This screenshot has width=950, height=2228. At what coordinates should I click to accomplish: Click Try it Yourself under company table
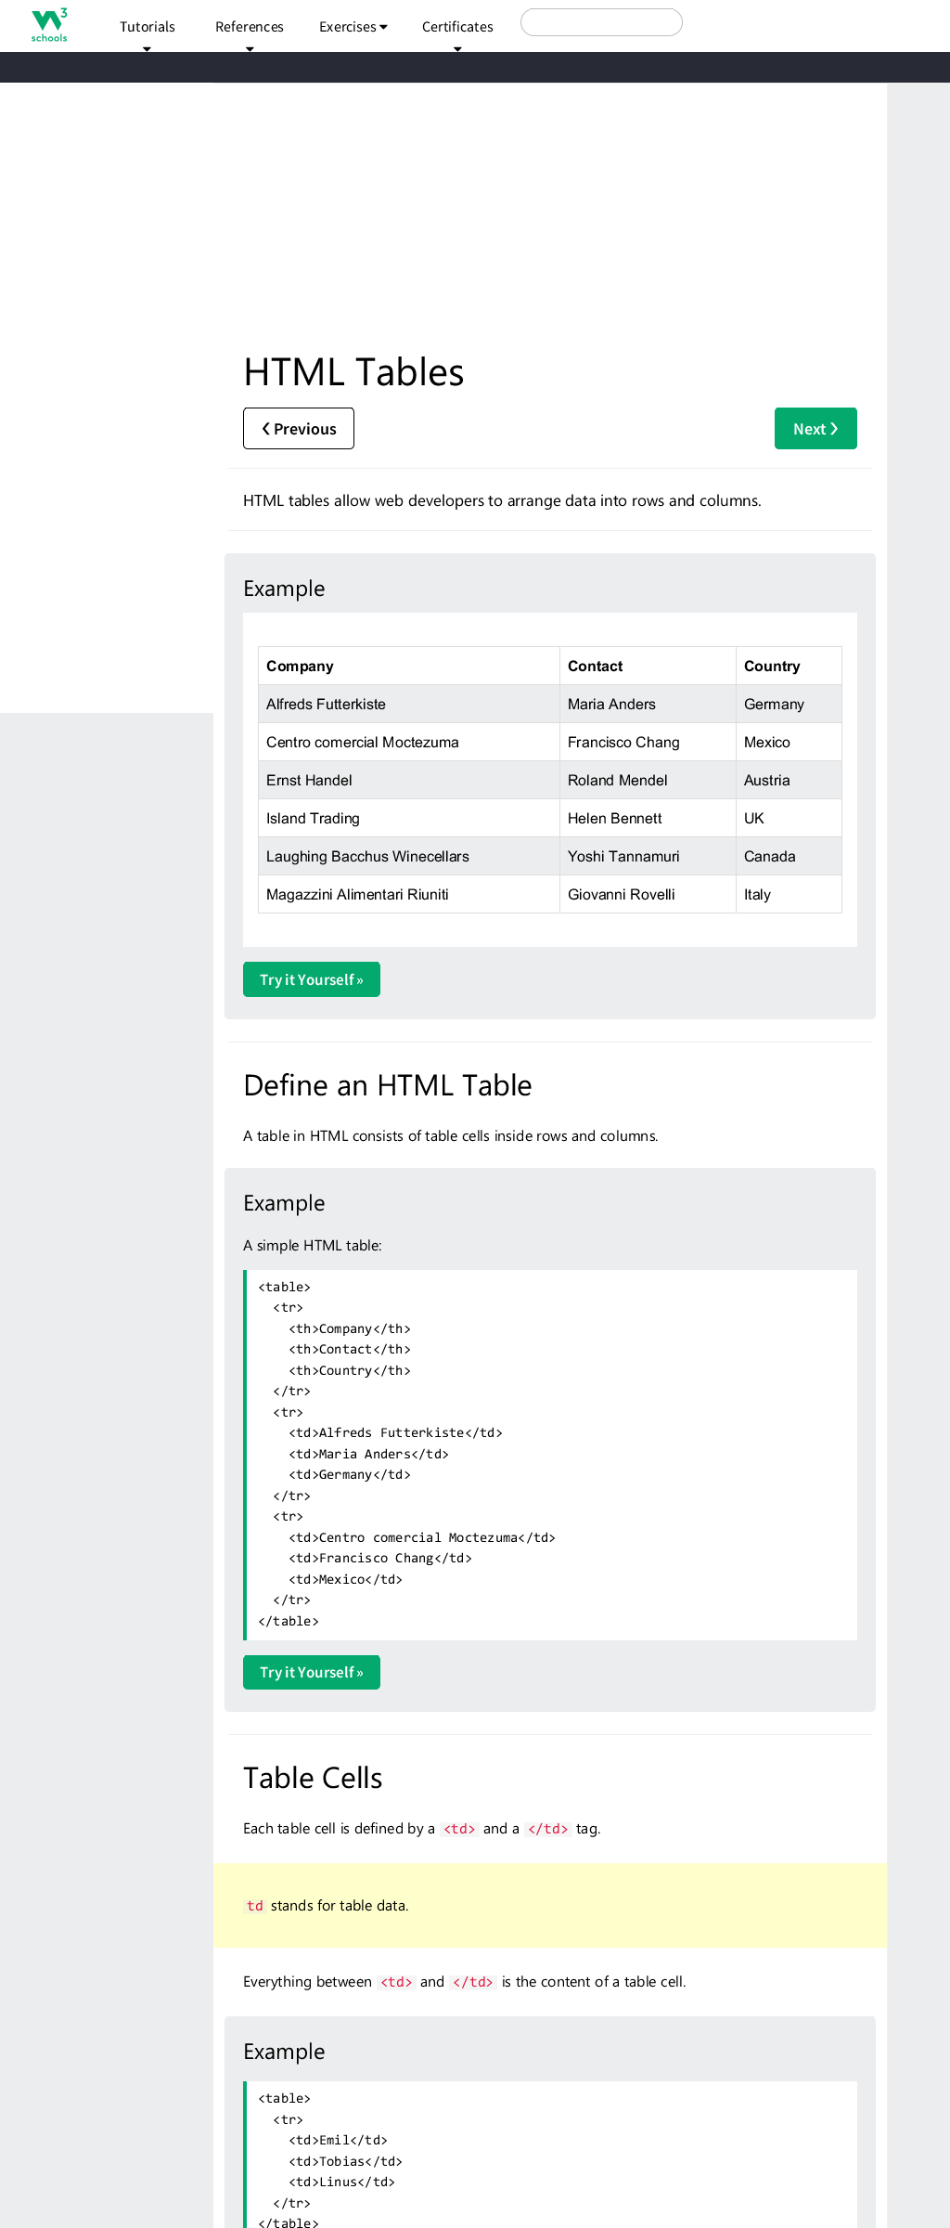pyautogui.click(x=312, y=979)
